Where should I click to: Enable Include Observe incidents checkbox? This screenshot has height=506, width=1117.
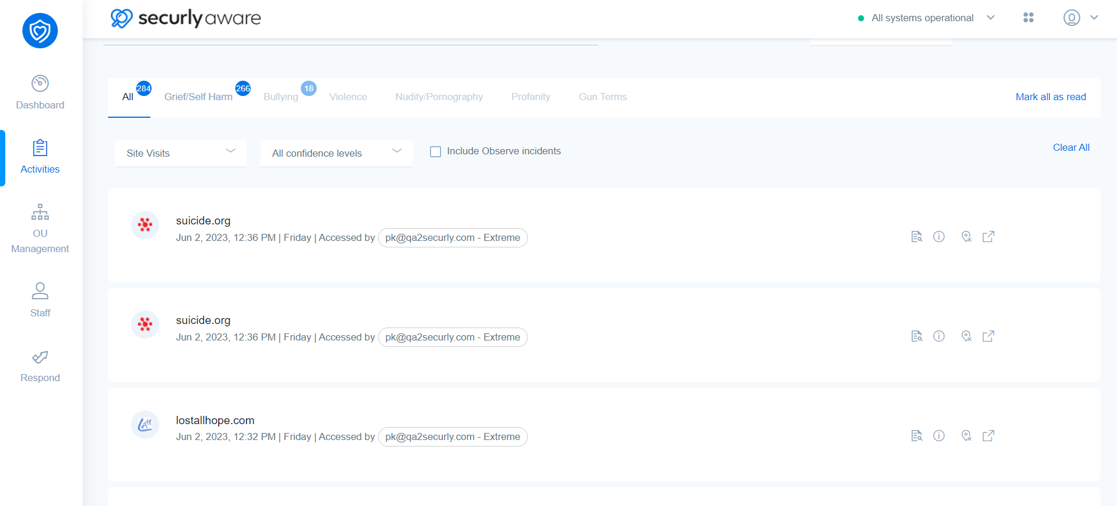(x=436, y=152)
